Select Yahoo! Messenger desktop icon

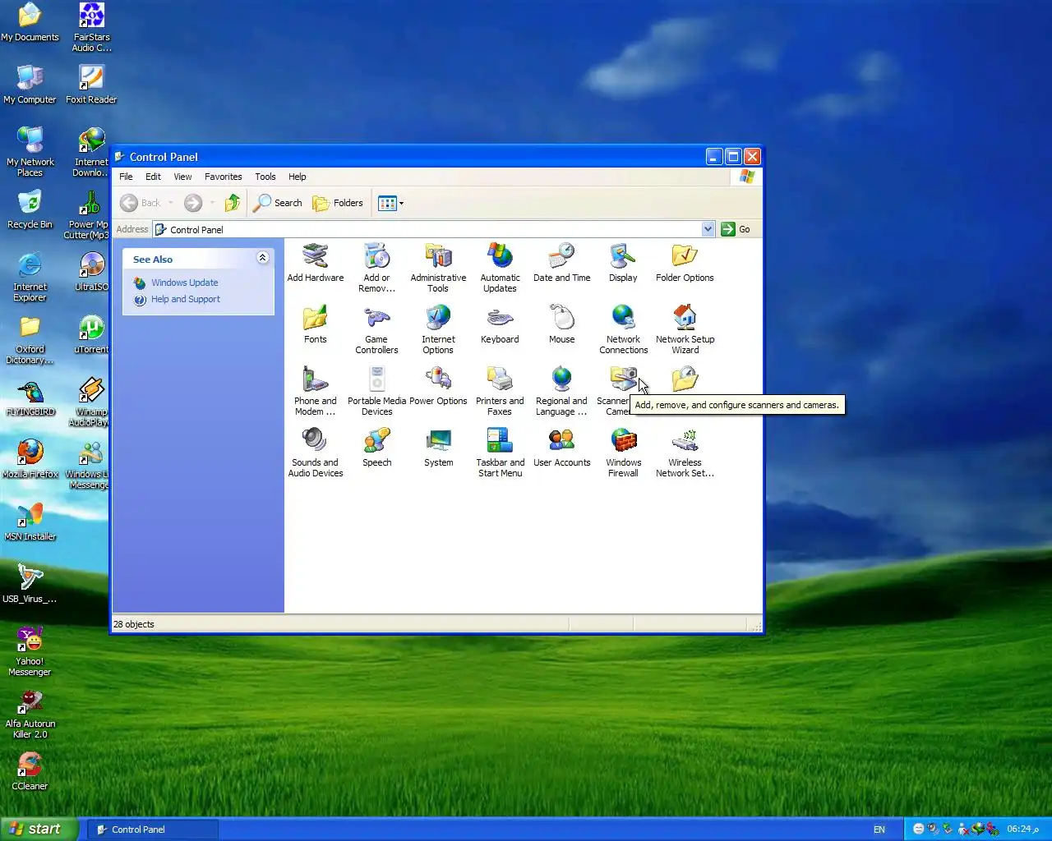click(30, 650)
